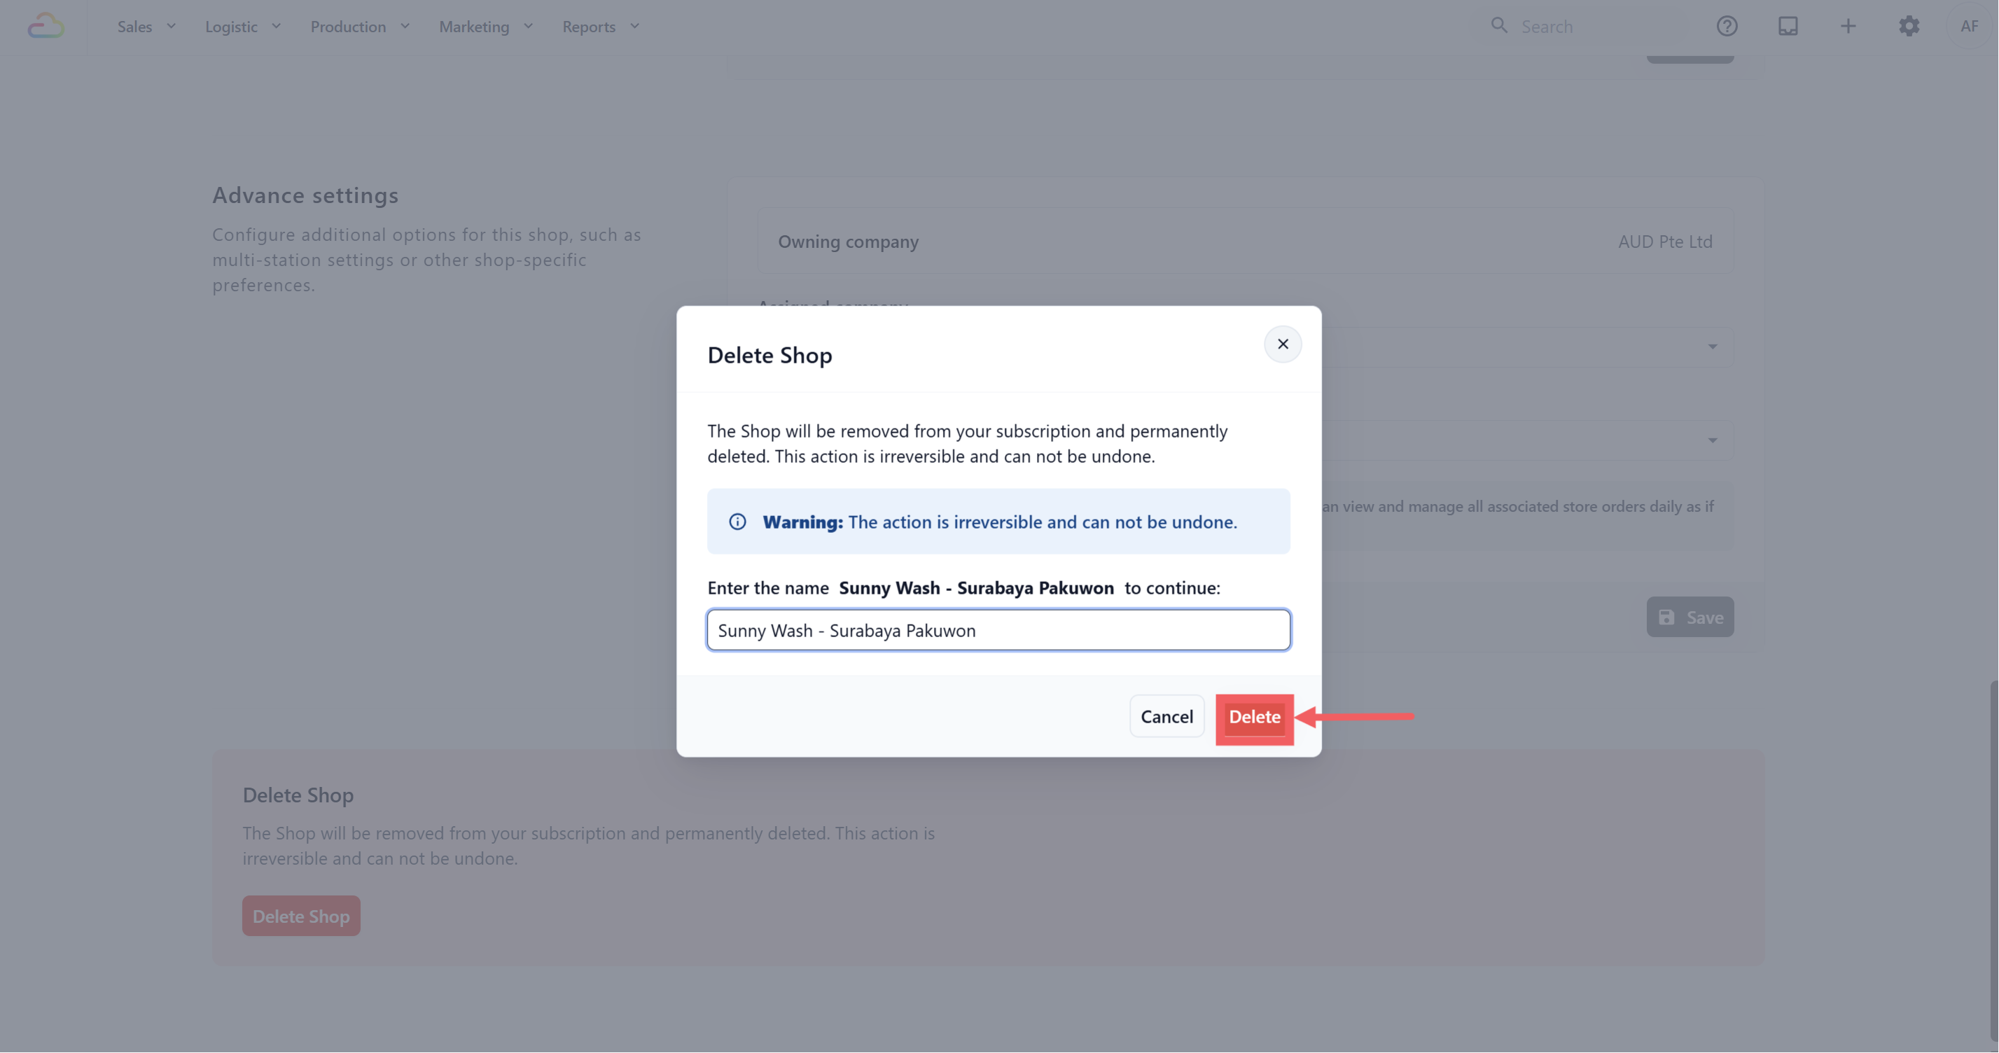Click the cloud logo home icon
Image resolution: width=1999 pixels, height=1053 pixels.
[x=46, y=27]
